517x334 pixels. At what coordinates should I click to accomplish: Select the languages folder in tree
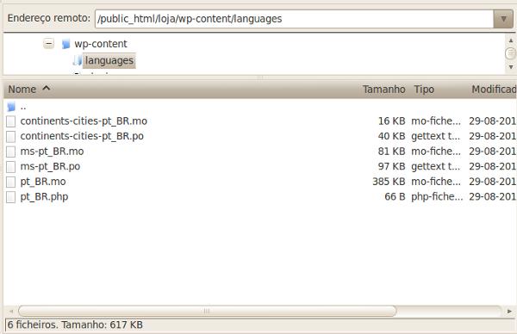pyautogui.click(x=109, y=60)
